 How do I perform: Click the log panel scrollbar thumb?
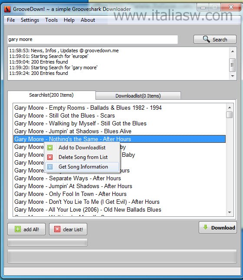(232, 65)
